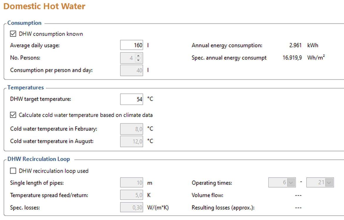Click the No. Persons number field
344x220 pixels.
[x=128, y=58]
